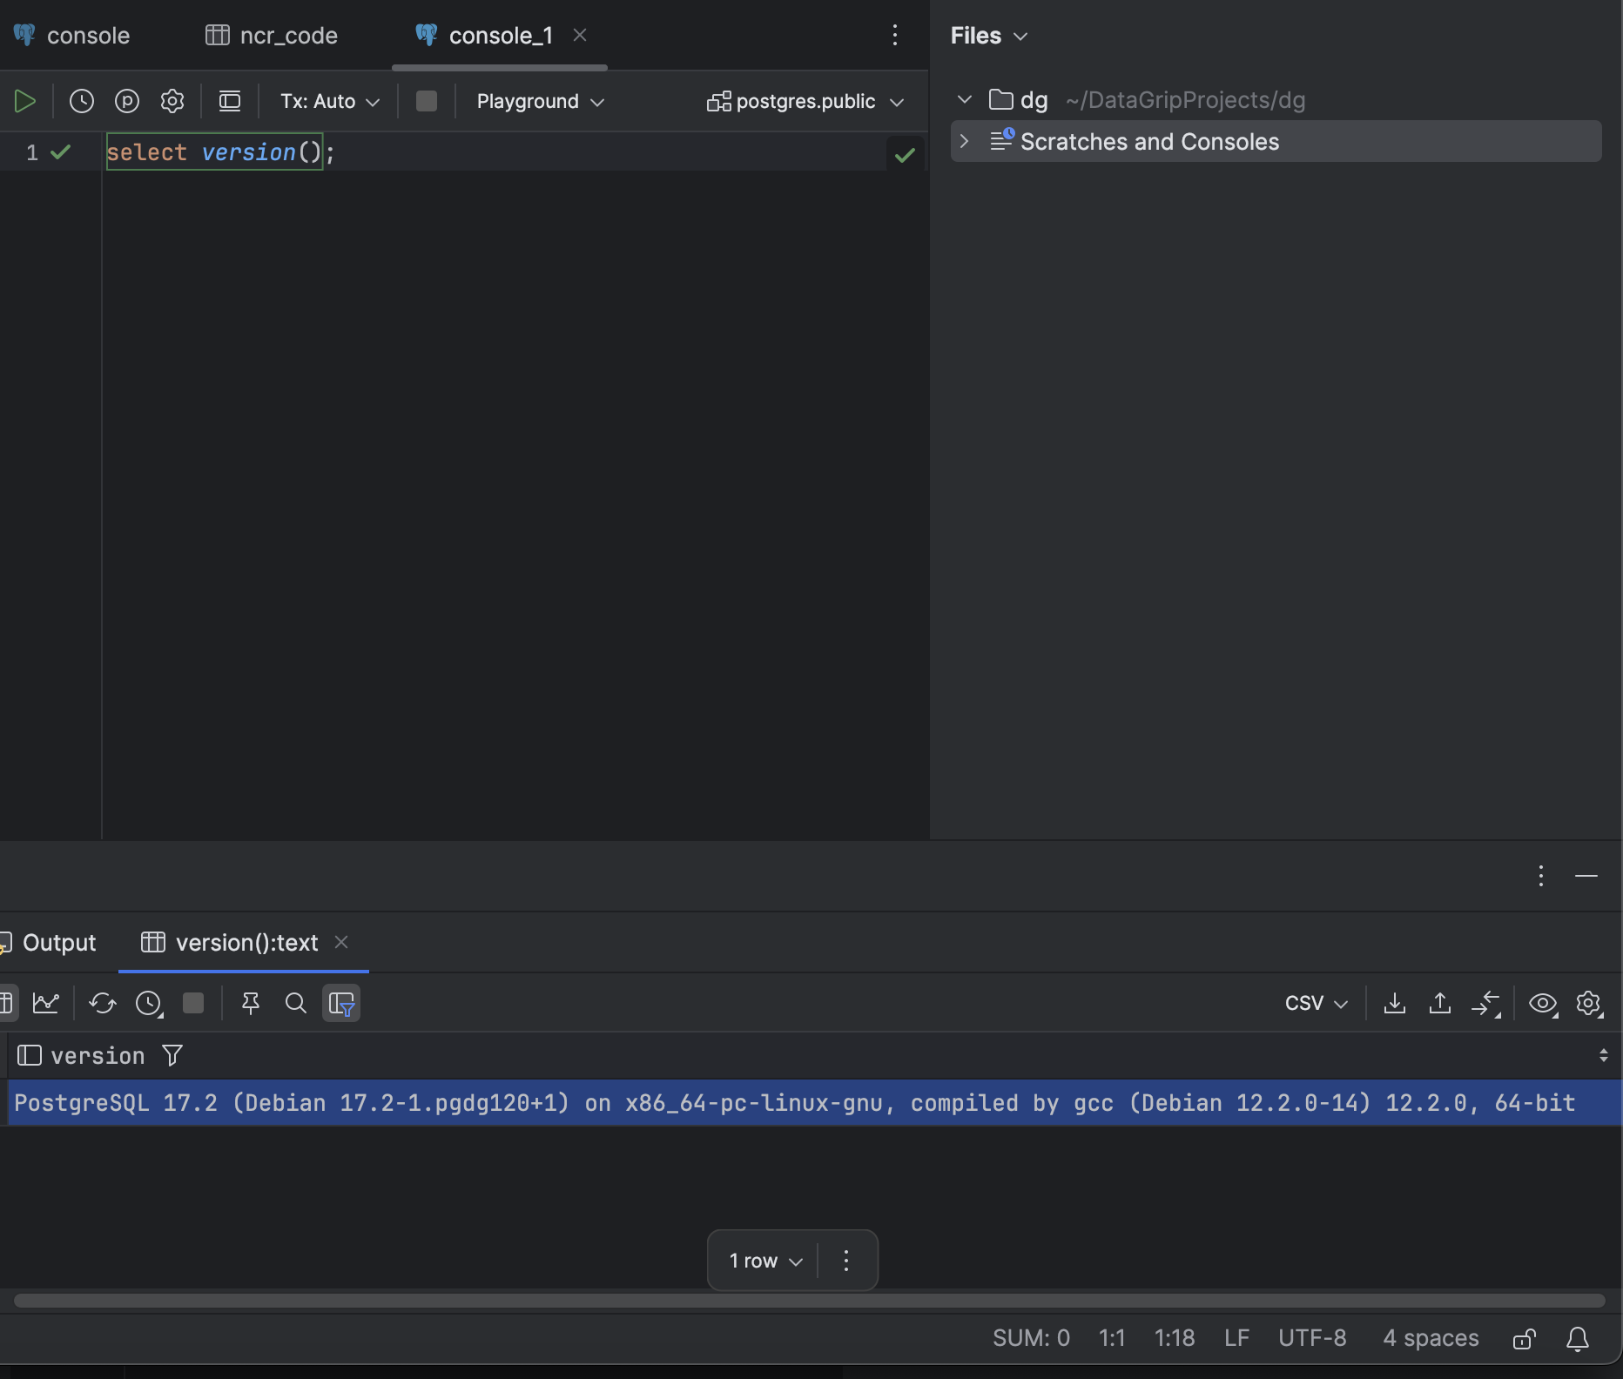Screen dimensions: 1623x1379
Task: Export the result data
Action: pyautogui.click(x=1395, y=1003)
